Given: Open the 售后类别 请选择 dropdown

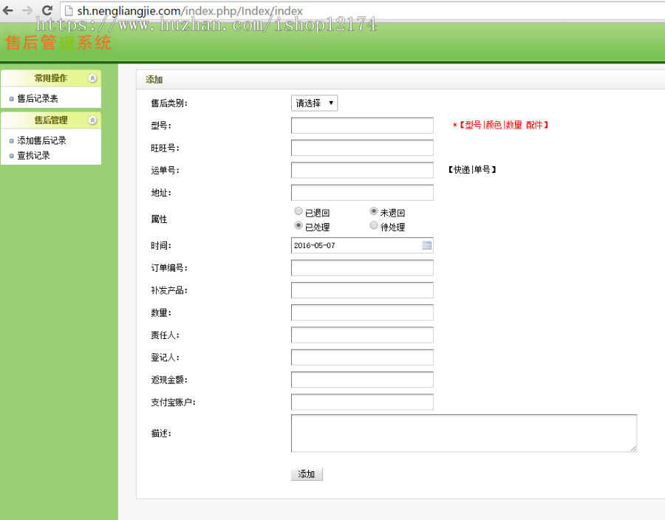Looking at the screenshot, I should tap(314, 103).
